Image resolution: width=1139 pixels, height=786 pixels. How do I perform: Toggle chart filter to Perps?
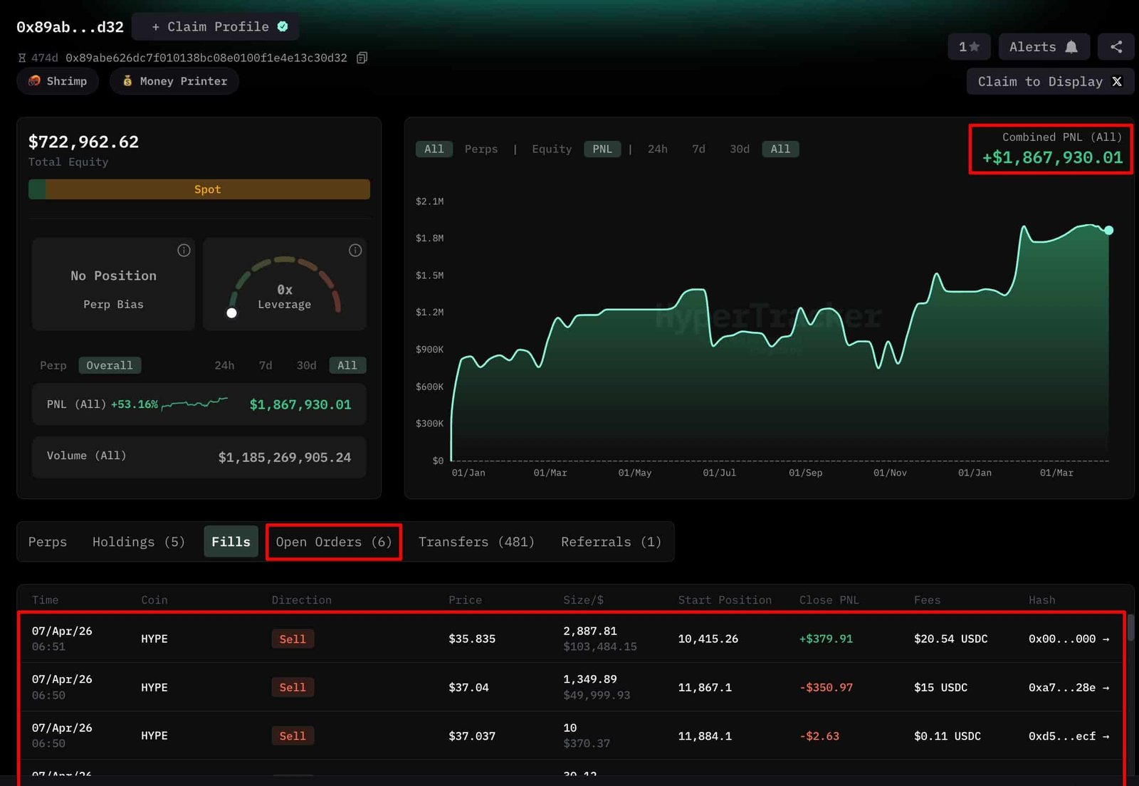pyautogui.click(x=481, y=149)
